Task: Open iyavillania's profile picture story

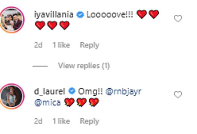Action: coord(12,20)
